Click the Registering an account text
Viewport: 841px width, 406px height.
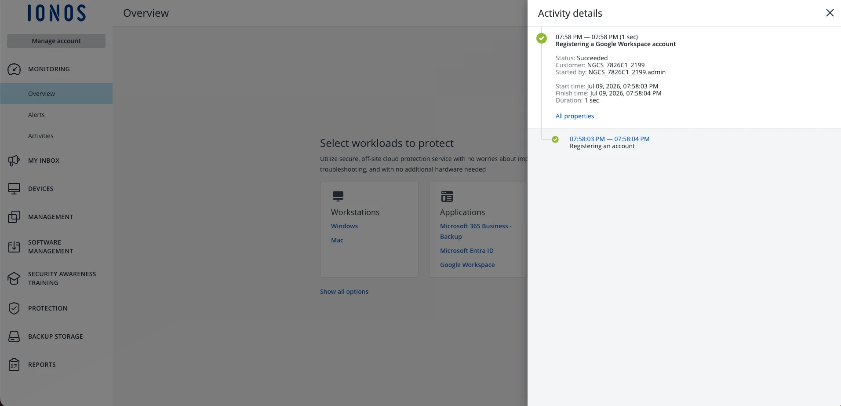click(602, 146)
